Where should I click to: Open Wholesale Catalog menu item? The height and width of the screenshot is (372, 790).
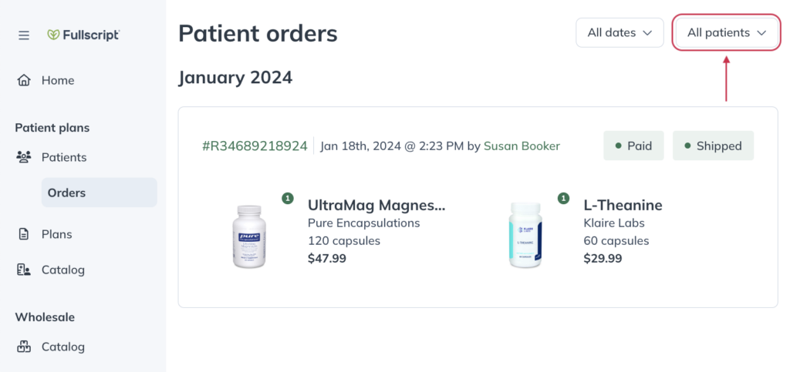pos(63,347)
